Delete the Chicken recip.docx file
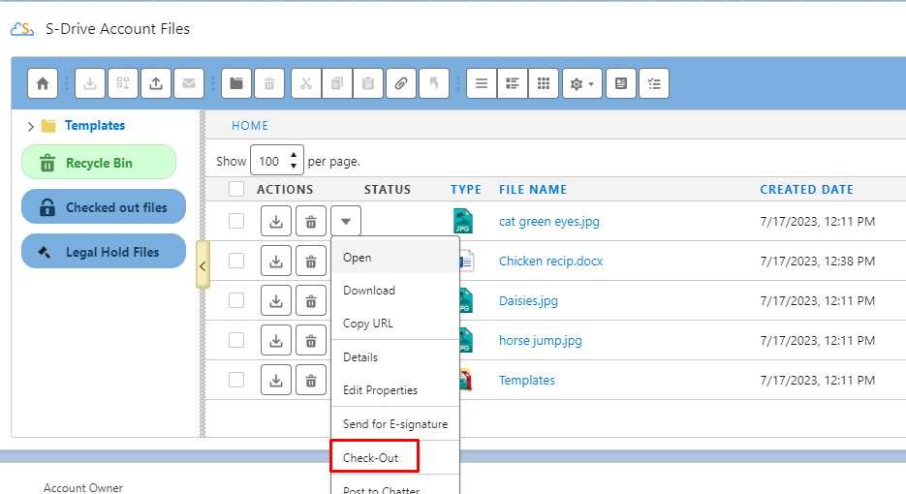The width and height of the screenshot is (906, 494). point(310,262)
